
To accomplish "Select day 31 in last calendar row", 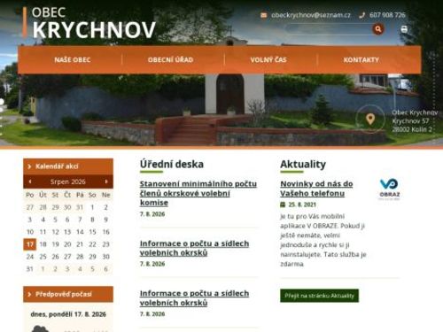I will click(x=30, y=269).
